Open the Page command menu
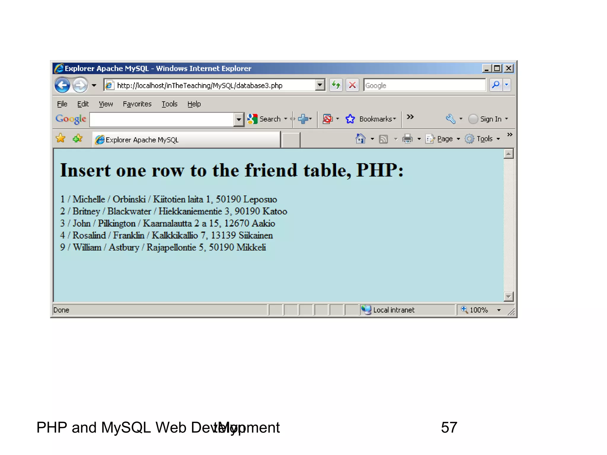The width and height of the screenshot is (607, 455). click(x=443, y=139)
